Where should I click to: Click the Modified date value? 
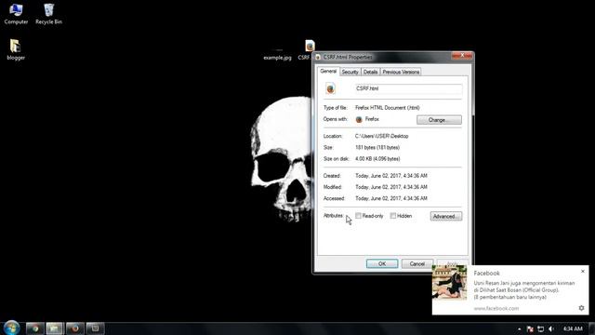click(x=391, y=187)
